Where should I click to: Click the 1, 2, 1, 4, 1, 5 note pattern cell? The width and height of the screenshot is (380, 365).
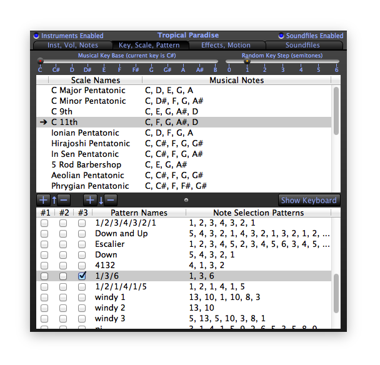(x=217, y=287)
